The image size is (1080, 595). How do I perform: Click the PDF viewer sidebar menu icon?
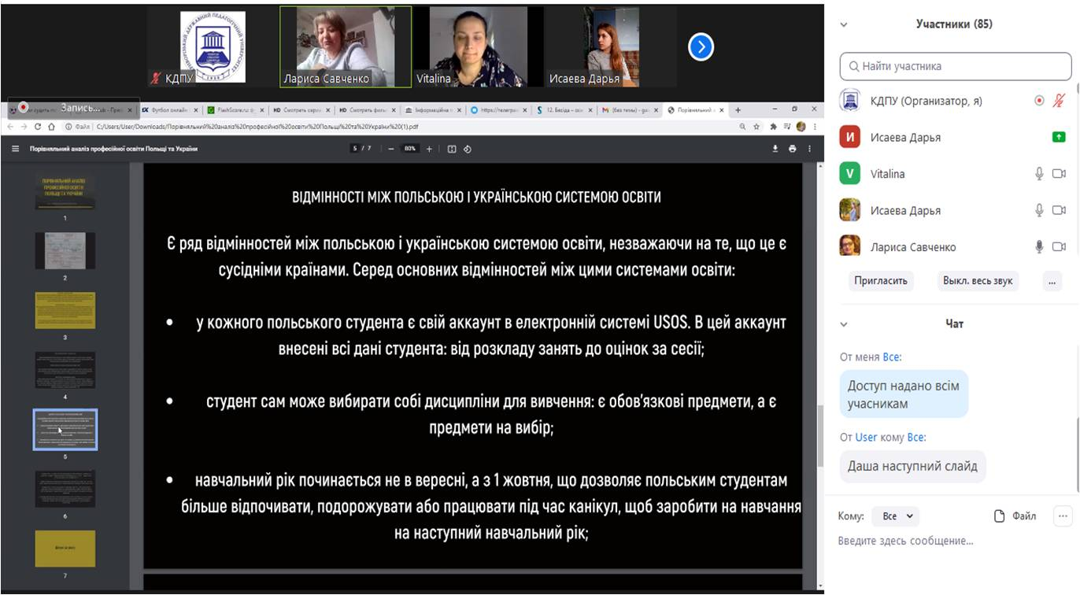point(15,149)
